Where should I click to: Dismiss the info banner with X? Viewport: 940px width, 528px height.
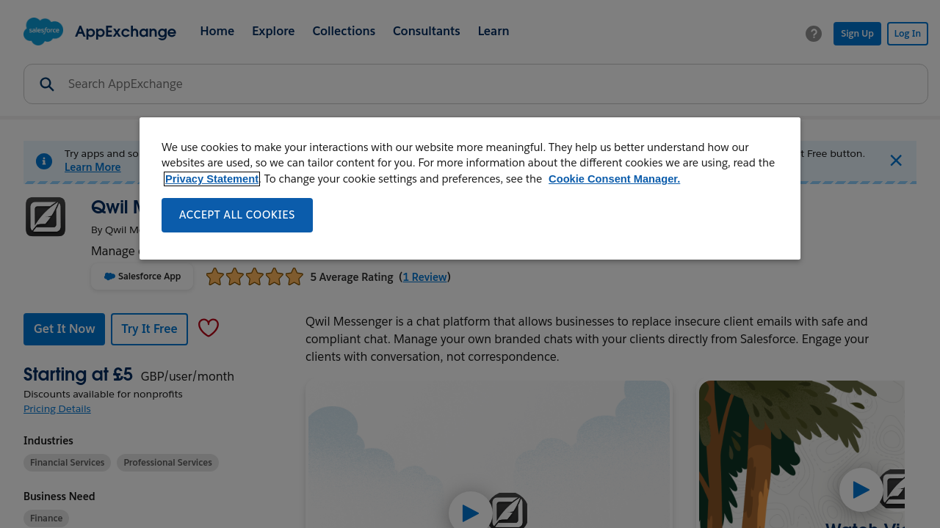896,161
